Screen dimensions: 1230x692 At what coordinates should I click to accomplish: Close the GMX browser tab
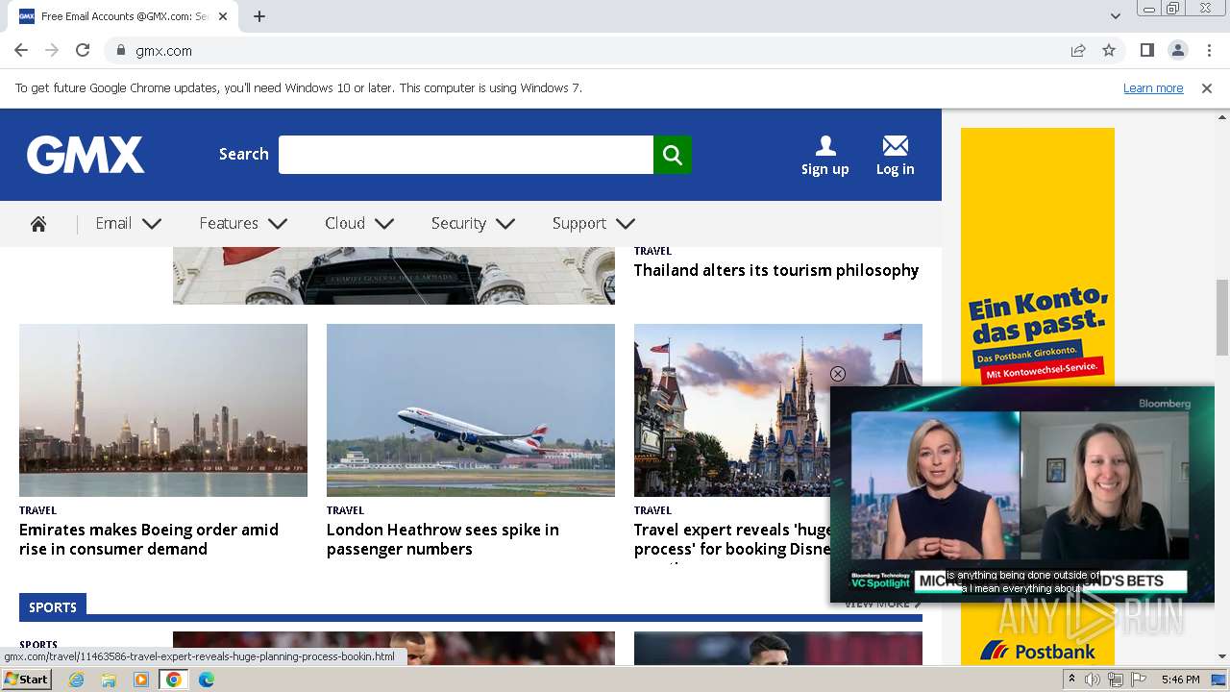(x=223, y=16)
